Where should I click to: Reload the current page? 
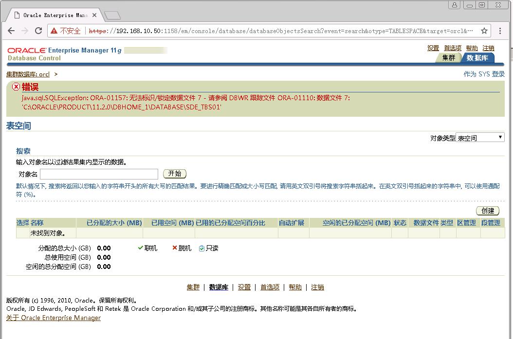pyautogui.click(x=38, y=31)
